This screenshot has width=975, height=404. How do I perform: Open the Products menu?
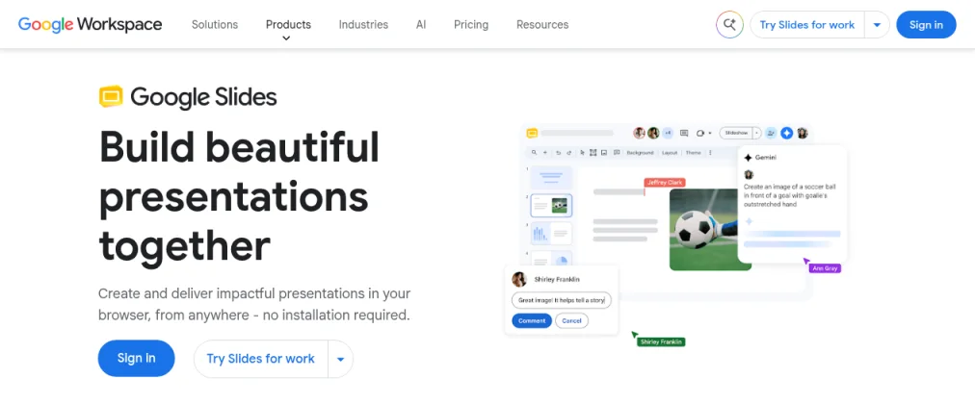point(288,25)
